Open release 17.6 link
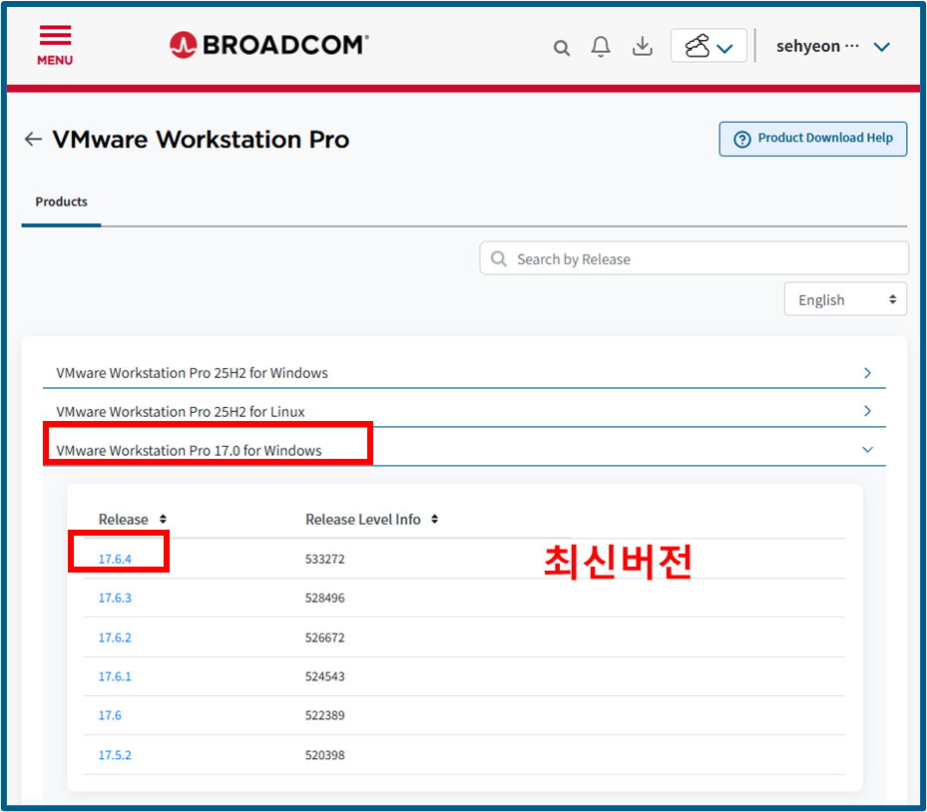927x812 pixels. (110, 715)
